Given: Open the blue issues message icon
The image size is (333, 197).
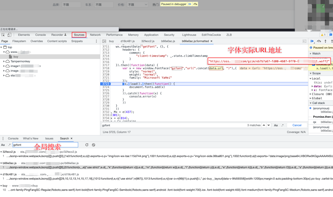Looking at the screenshot, I should [331, 35].
